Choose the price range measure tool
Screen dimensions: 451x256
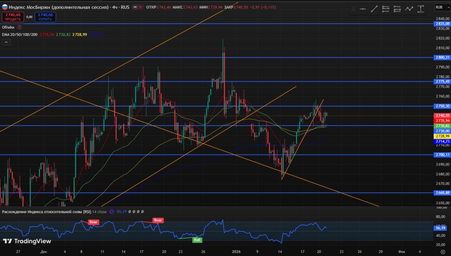pyautogui.click(x=420, y=9)
